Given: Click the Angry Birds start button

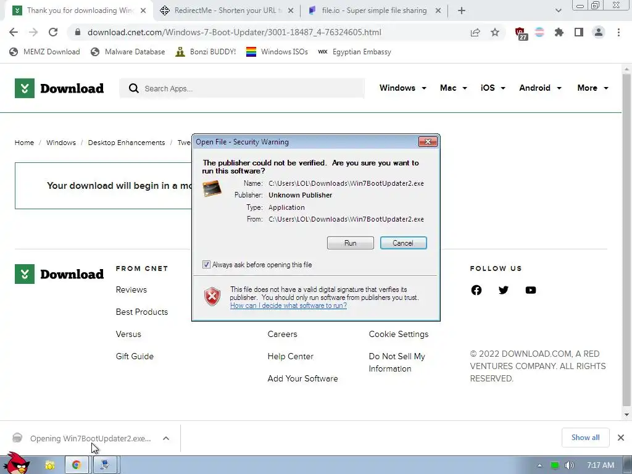Looking at the screenshot, I should [x=17, y=463].
